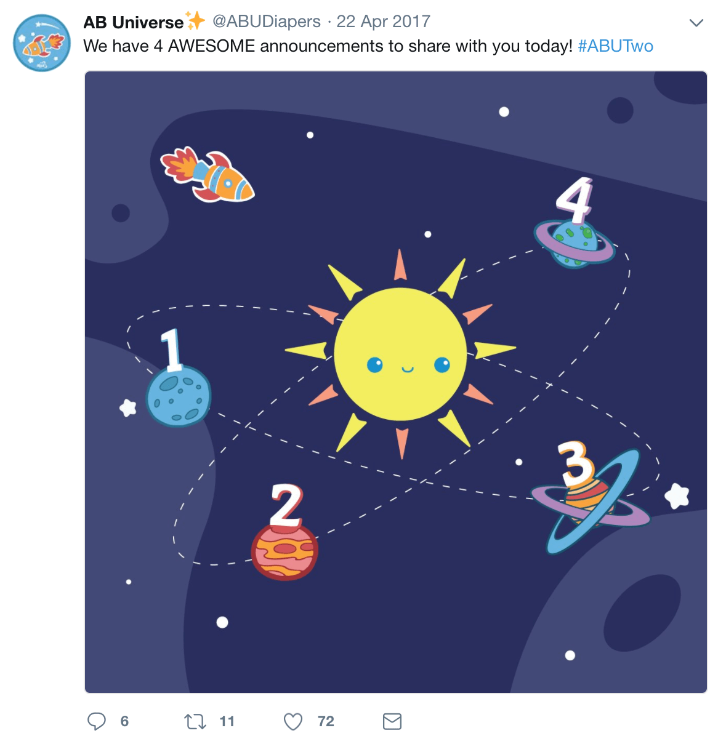
Task: Open AB Universe rocket profile avatar
Action: tap(42, 43)
